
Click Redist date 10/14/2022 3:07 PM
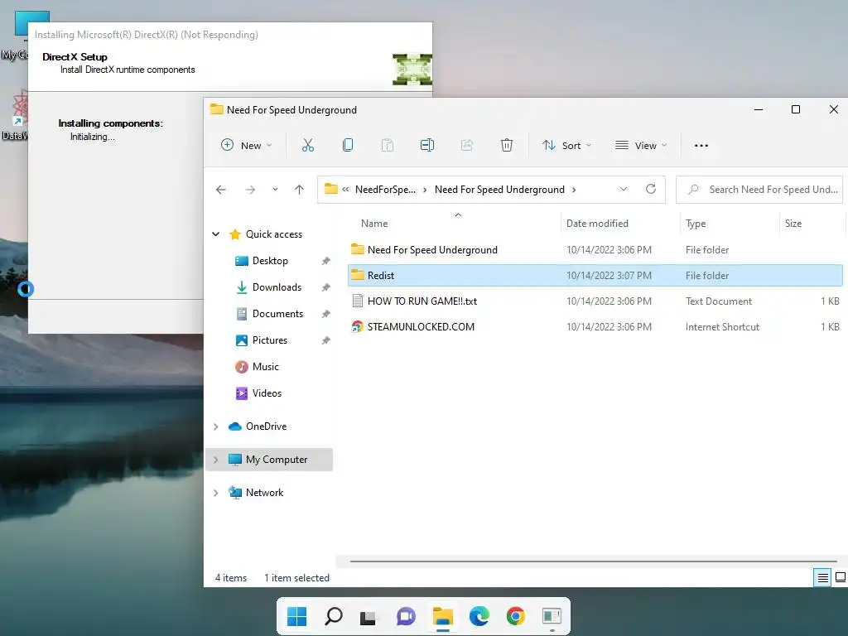609,276
